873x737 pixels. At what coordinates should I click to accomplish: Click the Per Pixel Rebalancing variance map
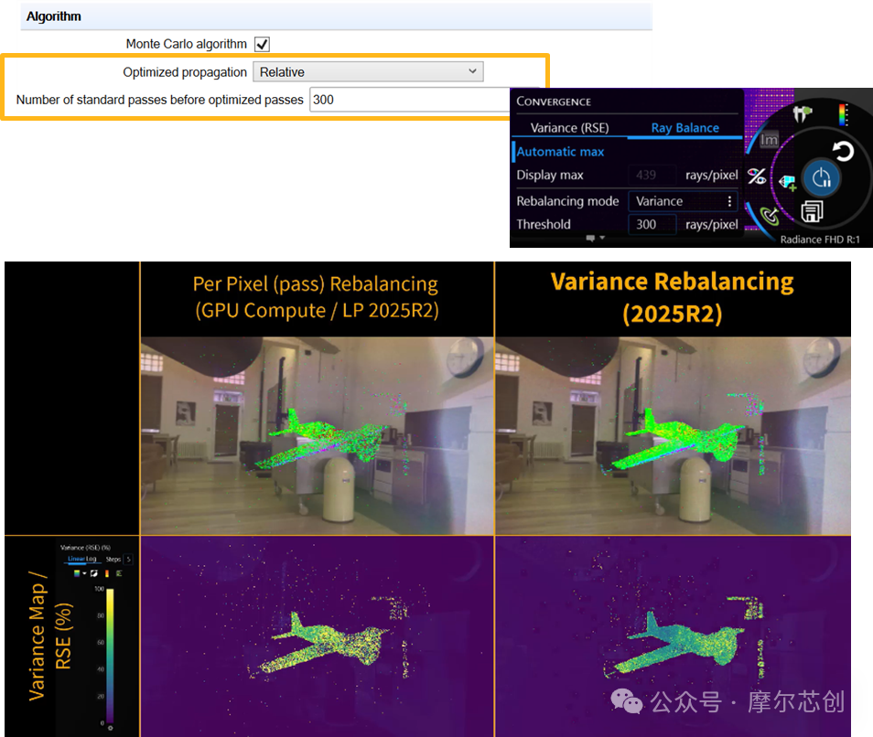click(317, 636)
